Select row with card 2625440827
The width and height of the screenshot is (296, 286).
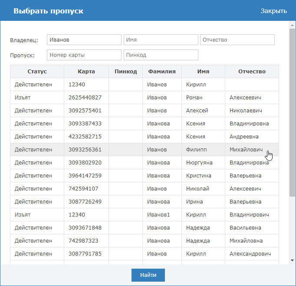click(85, 98)
